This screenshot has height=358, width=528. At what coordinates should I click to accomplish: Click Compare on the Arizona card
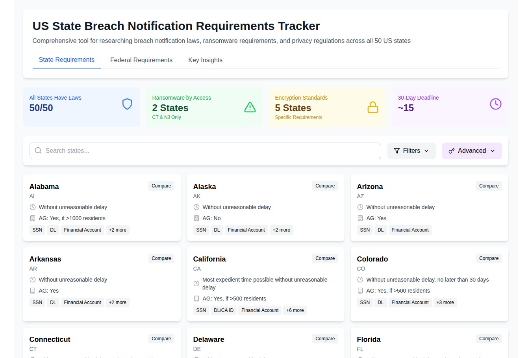coord(489,185)
